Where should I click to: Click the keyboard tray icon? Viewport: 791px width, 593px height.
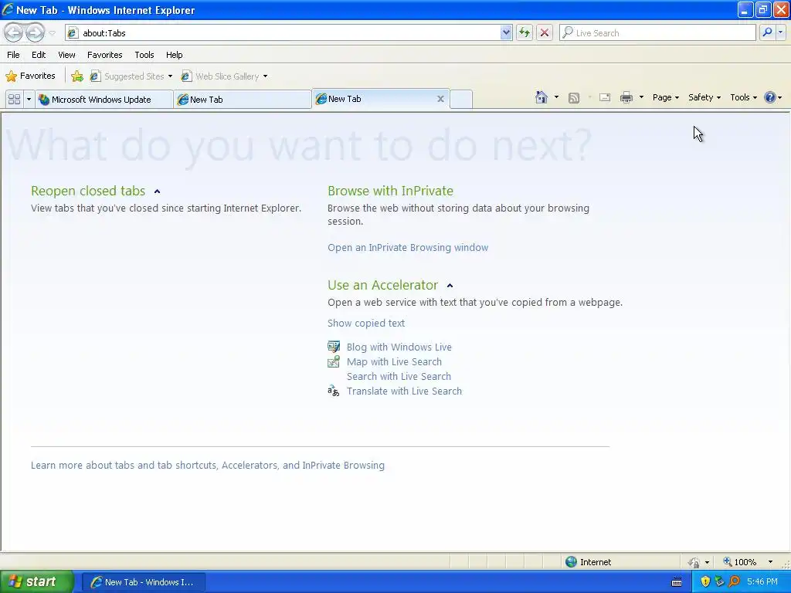coord(677,582)
